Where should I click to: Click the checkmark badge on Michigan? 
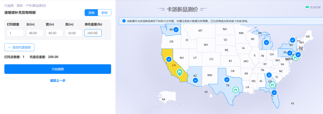click(266, 42)
